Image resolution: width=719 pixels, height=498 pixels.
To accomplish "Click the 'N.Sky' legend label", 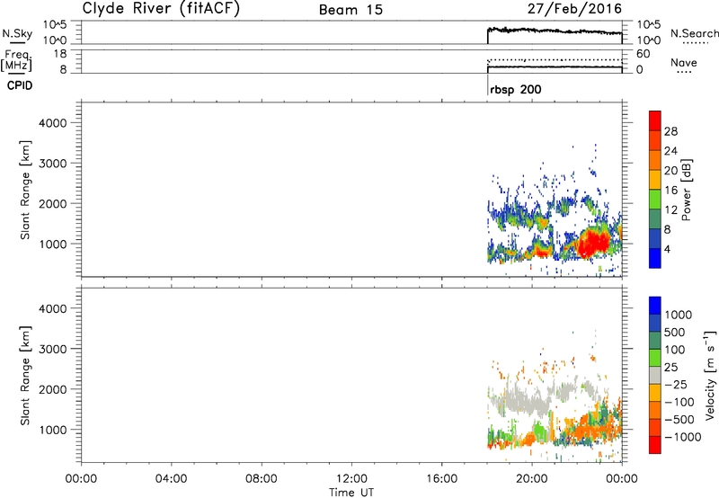I will (17, 33).
